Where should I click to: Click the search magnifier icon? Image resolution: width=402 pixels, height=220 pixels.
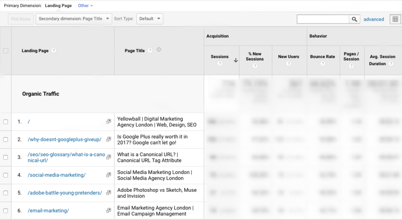pyautogui.click(x=354, y=19)
